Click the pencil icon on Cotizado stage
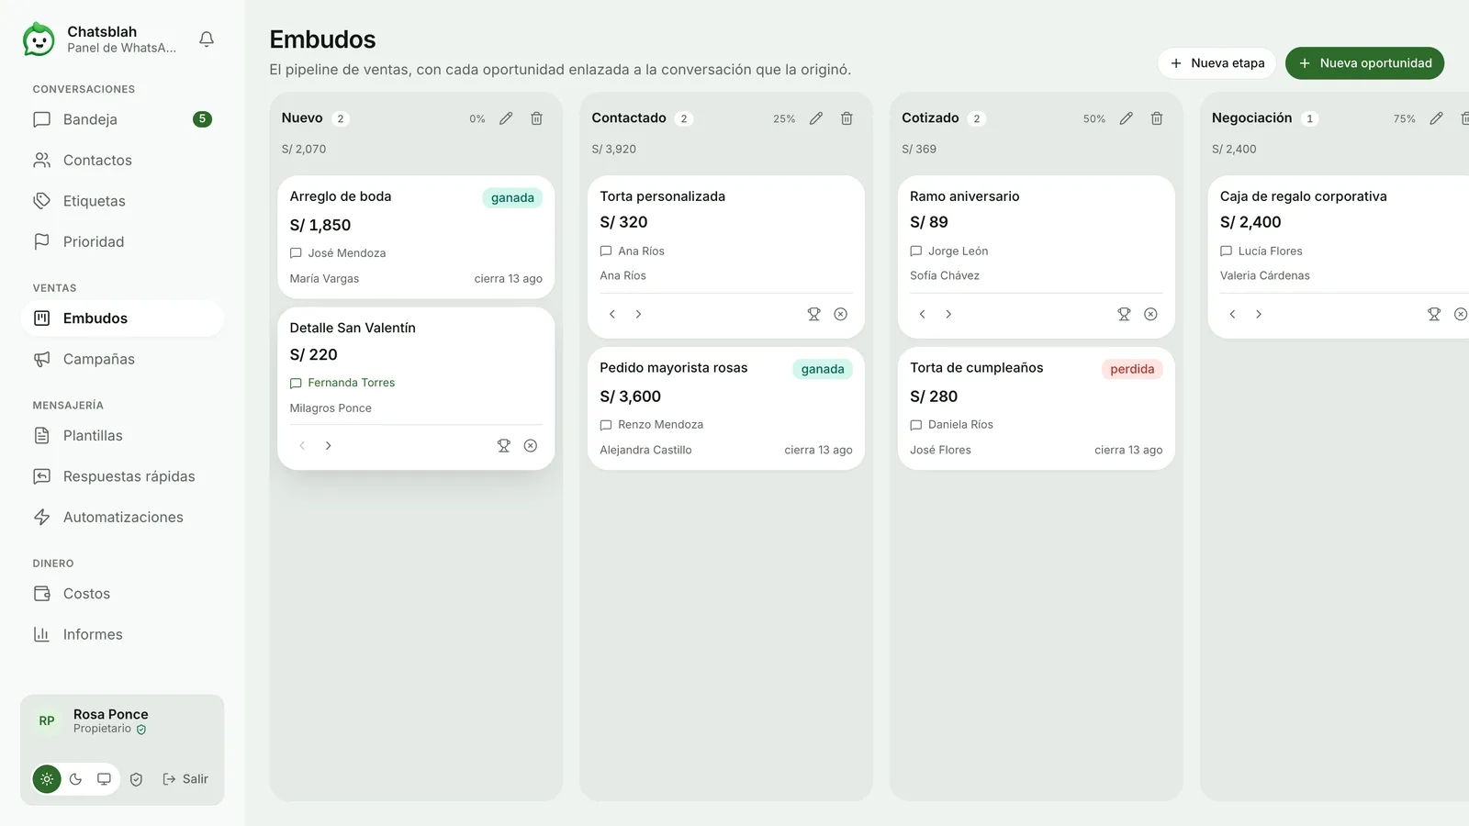Image resolution: width=1469 pixels, height=826 pixels. [1127, 118]
